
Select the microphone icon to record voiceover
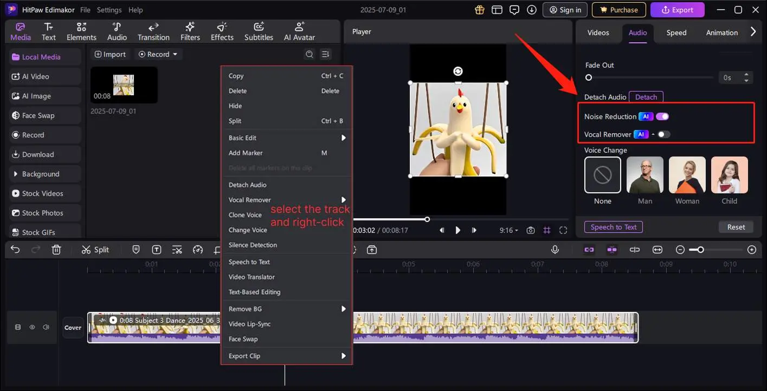(555, 250)
